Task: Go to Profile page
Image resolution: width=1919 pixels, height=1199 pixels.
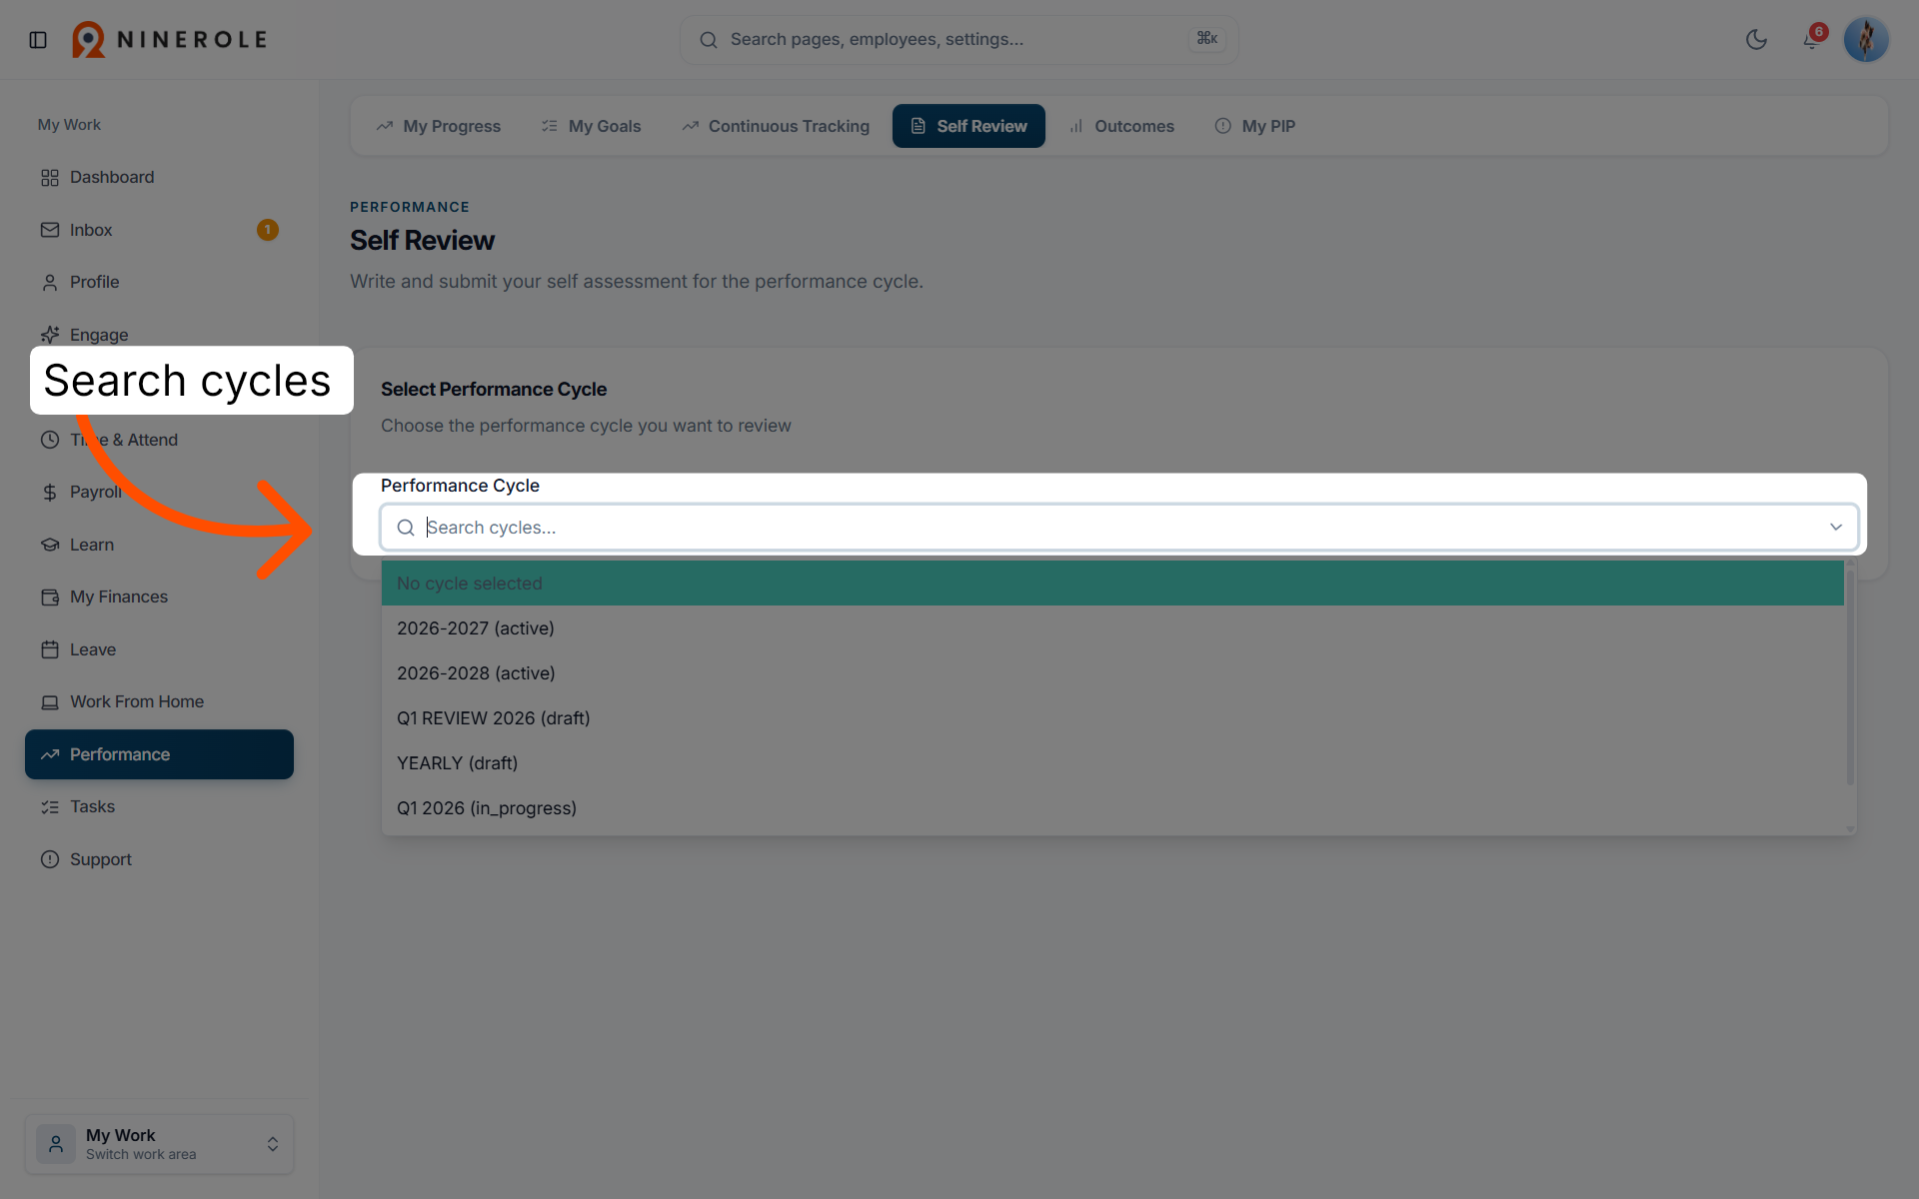Action: 160,282
